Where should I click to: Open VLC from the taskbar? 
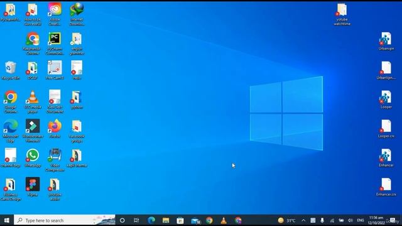tap(224, 220)
